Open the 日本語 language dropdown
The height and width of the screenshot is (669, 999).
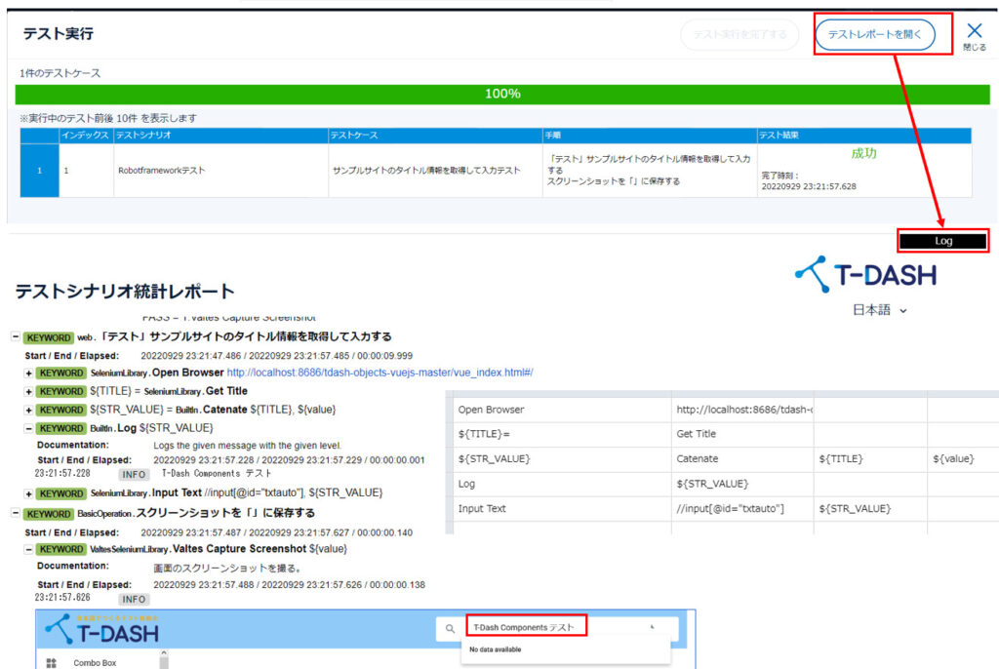click(x=880, y=310)
